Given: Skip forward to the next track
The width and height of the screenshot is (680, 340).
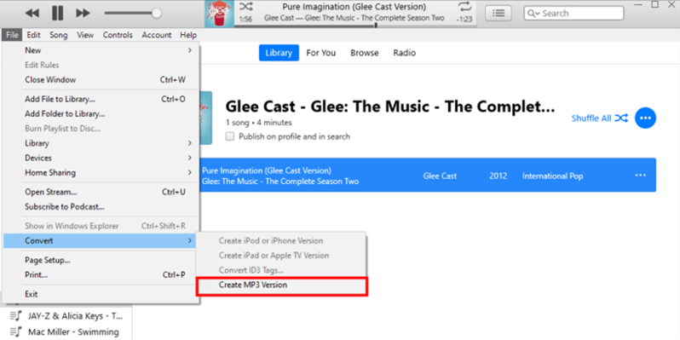Looking at the screenshot, I should coord(83,14).
